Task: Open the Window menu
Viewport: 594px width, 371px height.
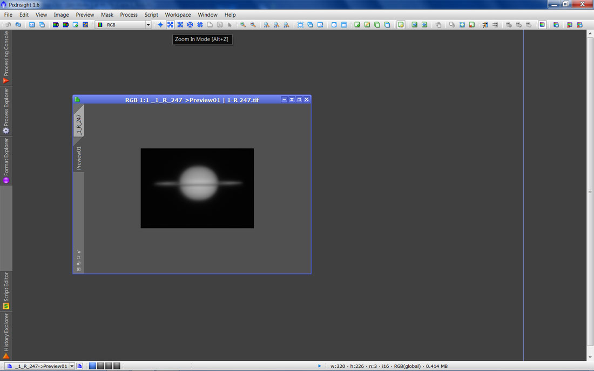Action: tap(207, 15)
